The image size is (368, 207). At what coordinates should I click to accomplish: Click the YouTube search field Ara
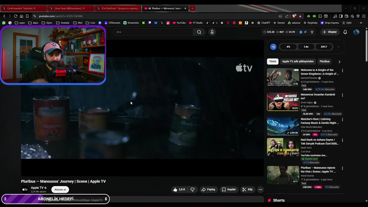[153, 32]
